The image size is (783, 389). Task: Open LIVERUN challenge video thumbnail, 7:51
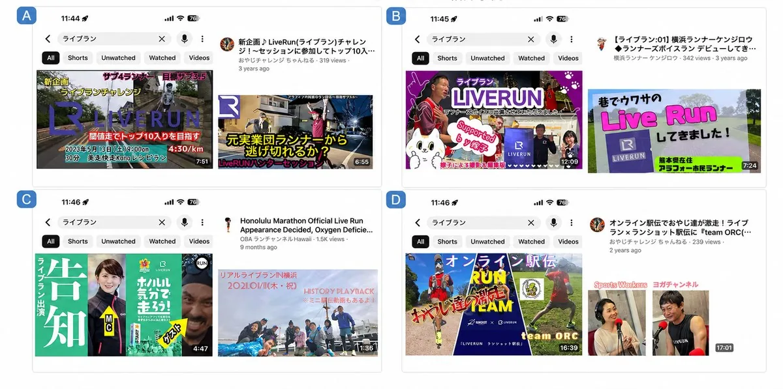tap(124, 119)
